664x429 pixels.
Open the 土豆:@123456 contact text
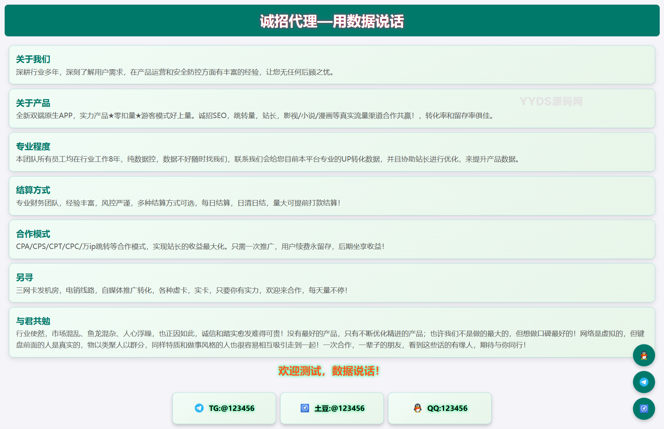(x=339, y=408)
